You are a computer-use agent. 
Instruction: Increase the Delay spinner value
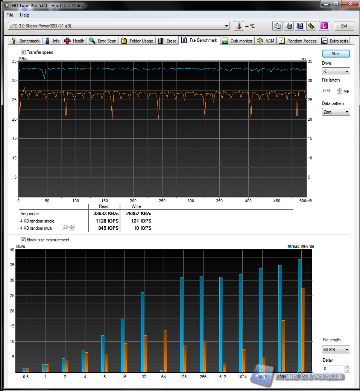(x=347, y=367)
